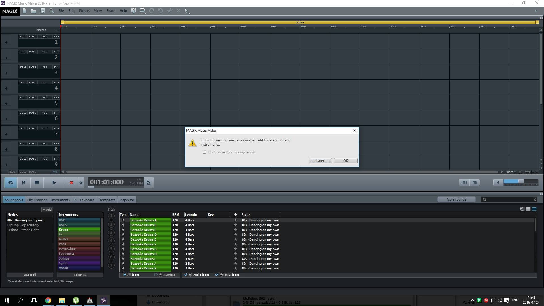This screenshot has height=306, width=544.
Task: Start playback with the play button
Action: pyautogui.click(x=54, y=183)
